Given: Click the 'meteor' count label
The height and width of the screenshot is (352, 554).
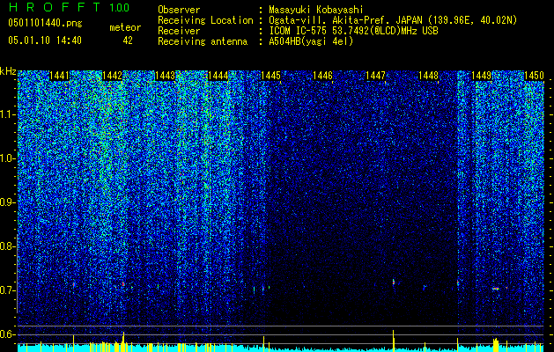Looking at the screenshot, I should coord(125,27).
